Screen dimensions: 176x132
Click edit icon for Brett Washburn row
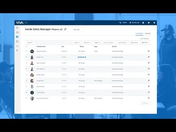pyautogui.click(x=148, y=69)
